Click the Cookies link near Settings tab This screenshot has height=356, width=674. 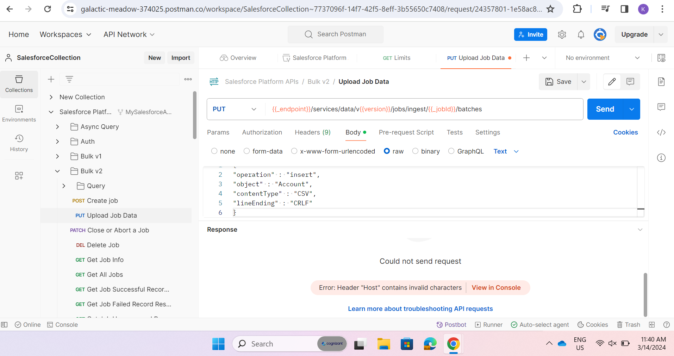coord(625,132)
